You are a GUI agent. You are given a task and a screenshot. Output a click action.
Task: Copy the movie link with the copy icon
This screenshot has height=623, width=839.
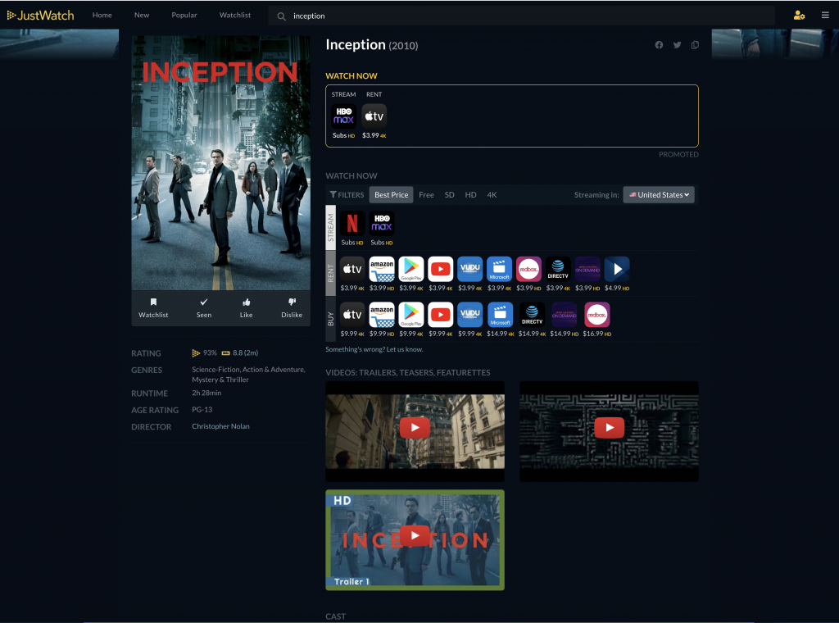tap(695, 45)
